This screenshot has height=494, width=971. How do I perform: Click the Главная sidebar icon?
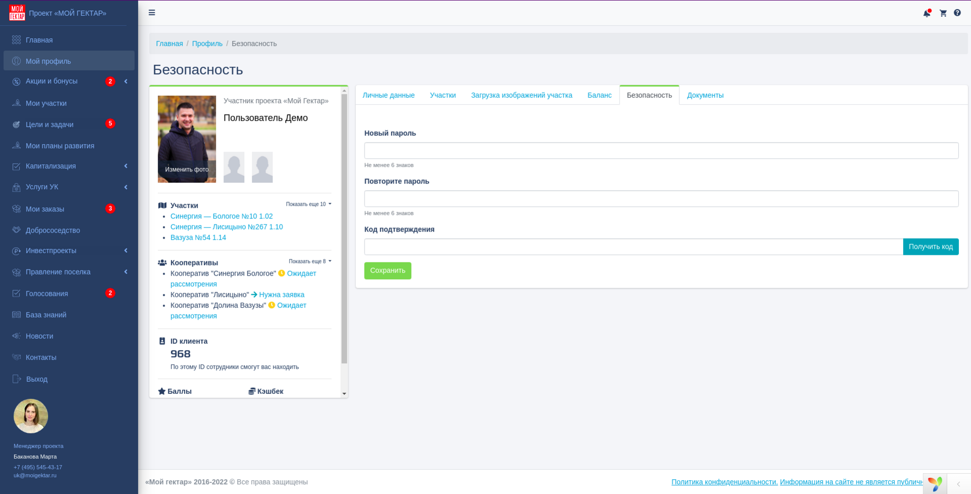(x=17, y=40)
